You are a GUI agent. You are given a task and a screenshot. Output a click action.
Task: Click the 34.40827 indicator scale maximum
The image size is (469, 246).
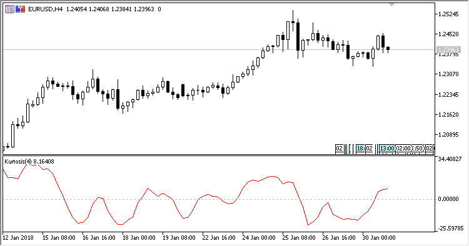[450, 159]
